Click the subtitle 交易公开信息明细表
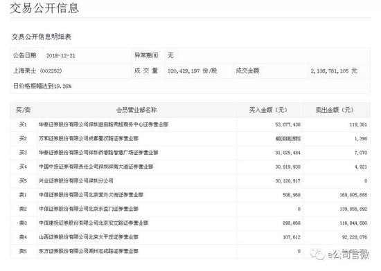 pyautogui.click(x=42, y=37)
